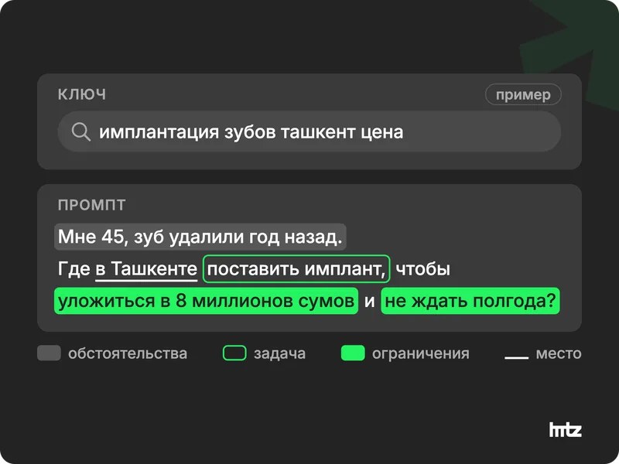Click the ПРОМПТ heading

click(x=91, y=205)
